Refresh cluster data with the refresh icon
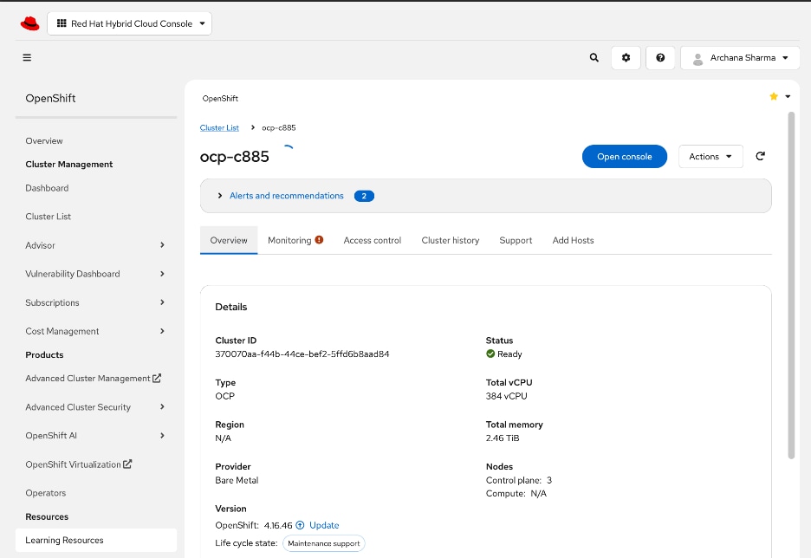Viewport: 811px width, 558px height. click(x=760, y=156)
